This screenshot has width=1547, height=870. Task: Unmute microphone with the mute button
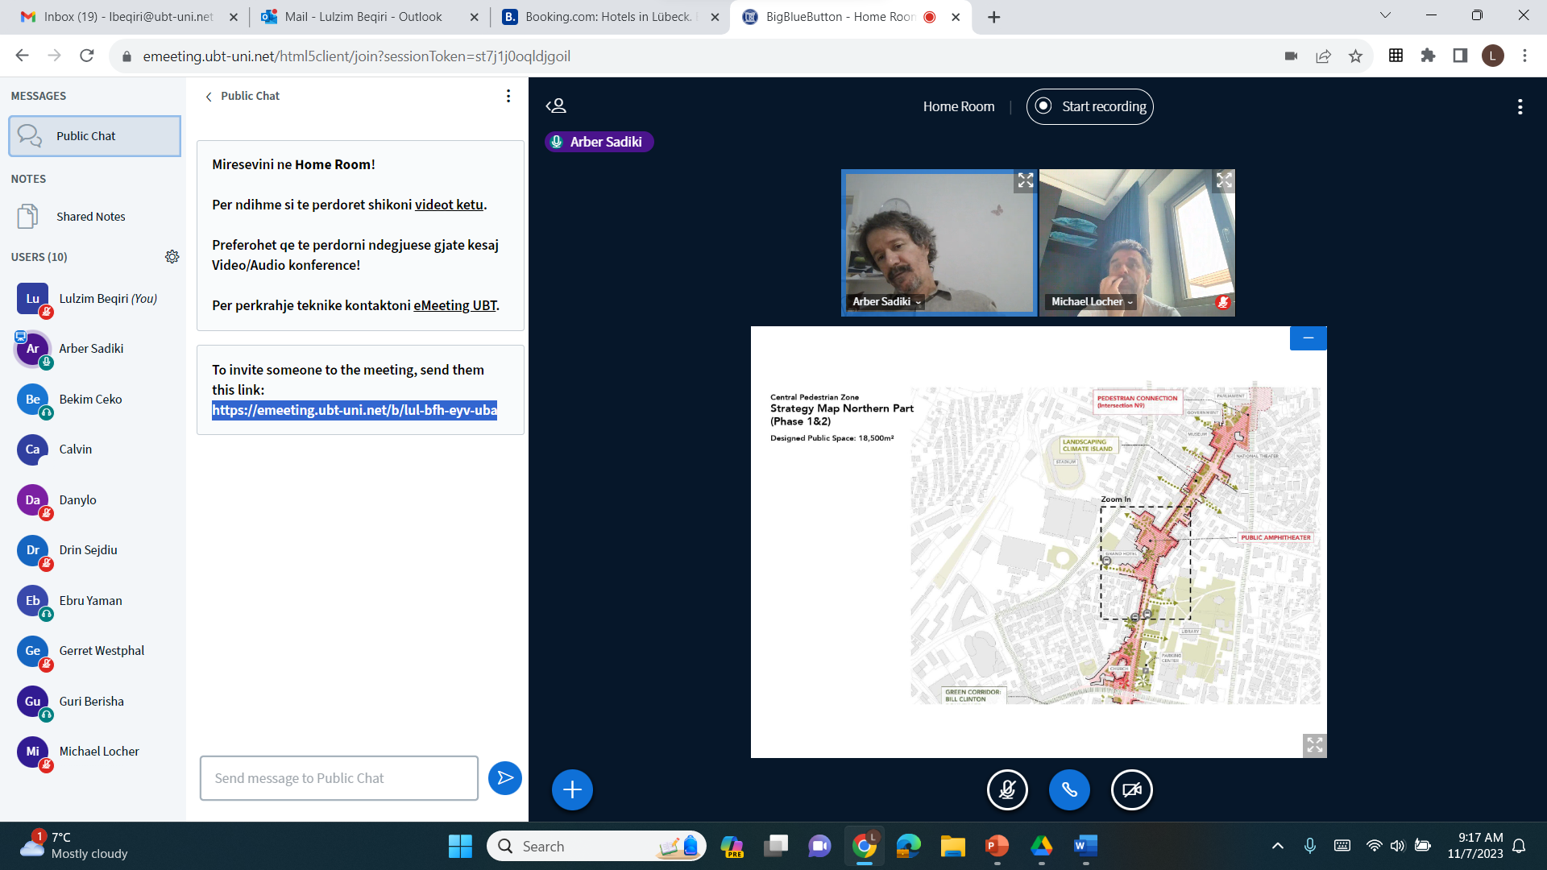click(1007, 789)
